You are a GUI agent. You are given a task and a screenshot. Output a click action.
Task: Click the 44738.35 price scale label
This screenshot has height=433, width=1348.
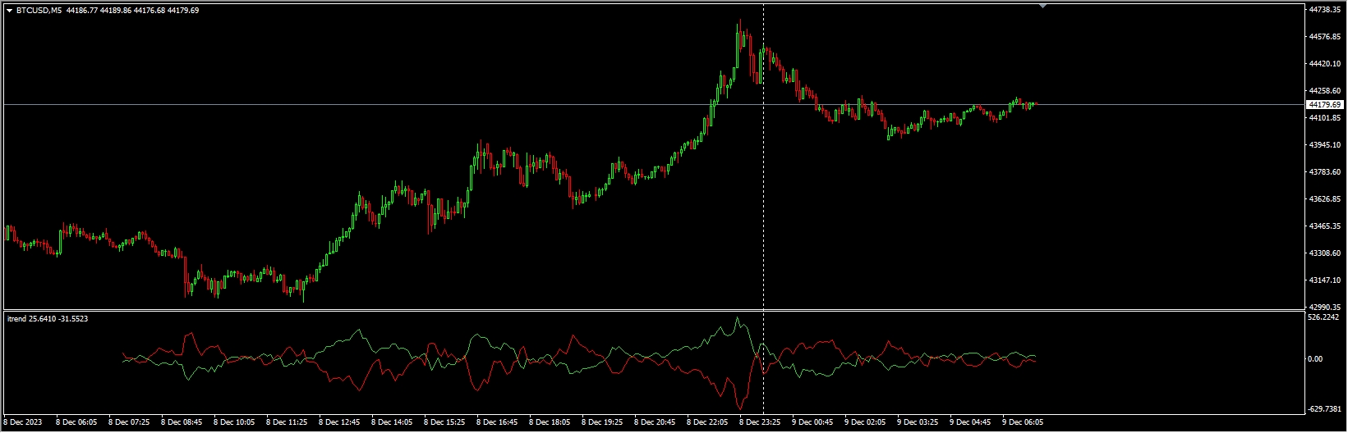point(1324,10)
